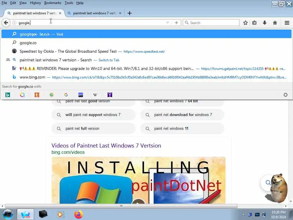
Task: Open the address bar history dropdown arrow
Action: click(167, 23)
